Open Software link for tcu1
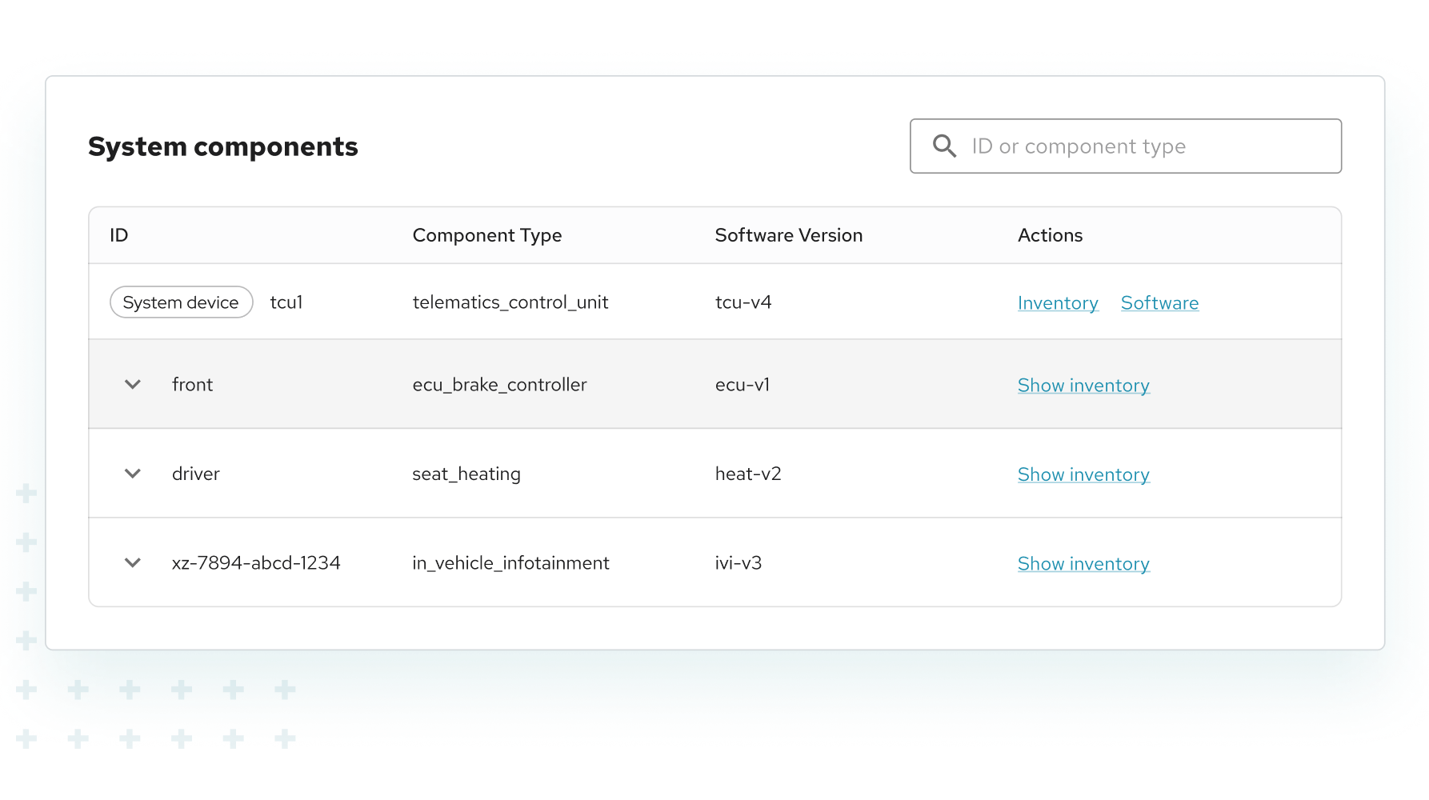Viewport: 1429px width, 800px height. coord(1159,303)
